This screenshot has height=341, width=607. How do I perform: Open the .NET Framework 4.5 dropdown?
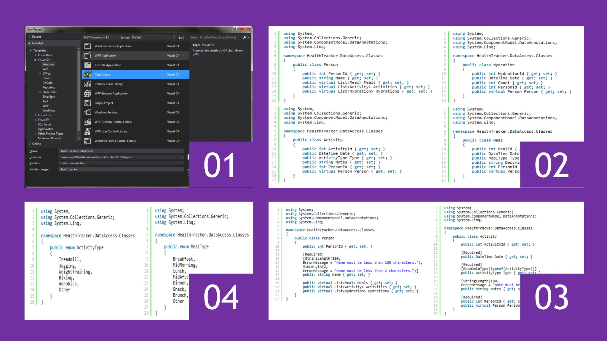point(101,37)
